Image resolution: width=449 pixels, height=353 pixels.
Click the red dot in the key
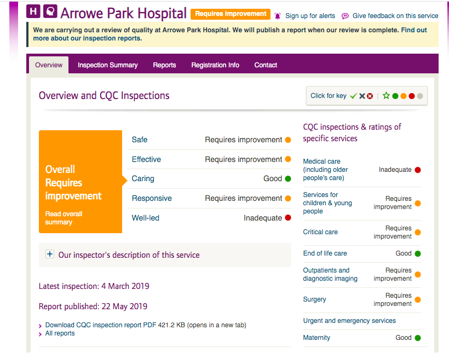click(x=412, y=96)
